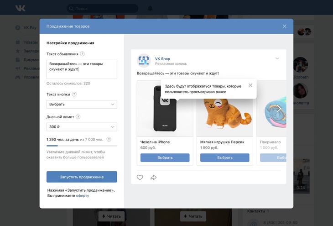Click the profile avatars at top right
Viewport: 333px width, 226px height.
point(304,32)
